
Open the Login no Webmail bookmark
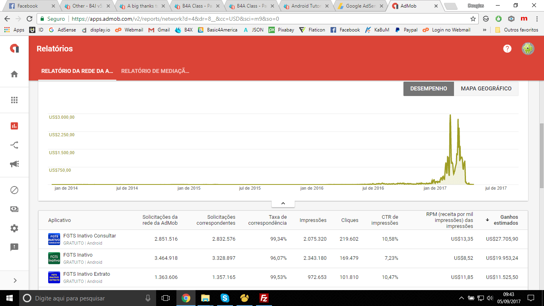(x=446, y=30)
